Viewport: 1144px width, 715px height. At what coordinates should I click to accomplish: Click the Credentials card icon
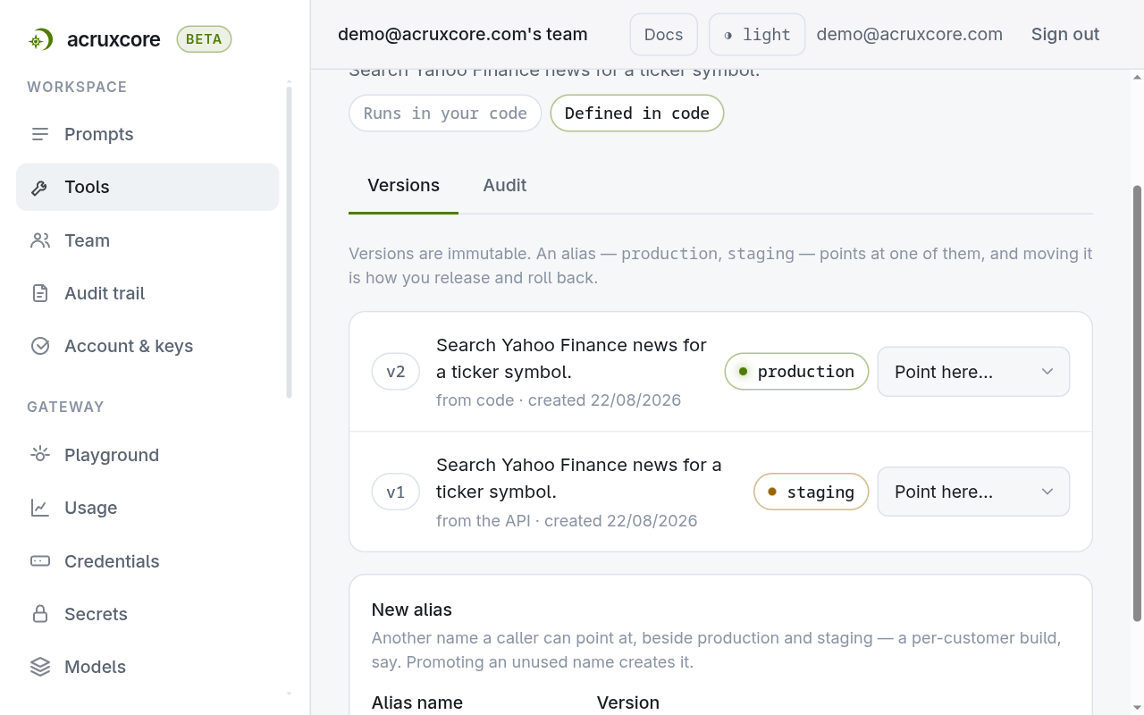pyautogui.click(x=40, y=561)
